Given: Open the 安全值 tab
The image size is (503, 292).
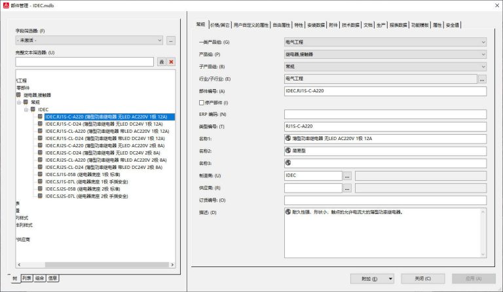Looking at the screenshot, I should [x=453, y=25].
